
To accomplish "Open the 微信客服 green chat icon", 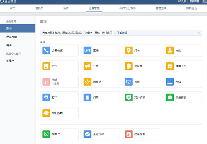I will click(170, 98).
